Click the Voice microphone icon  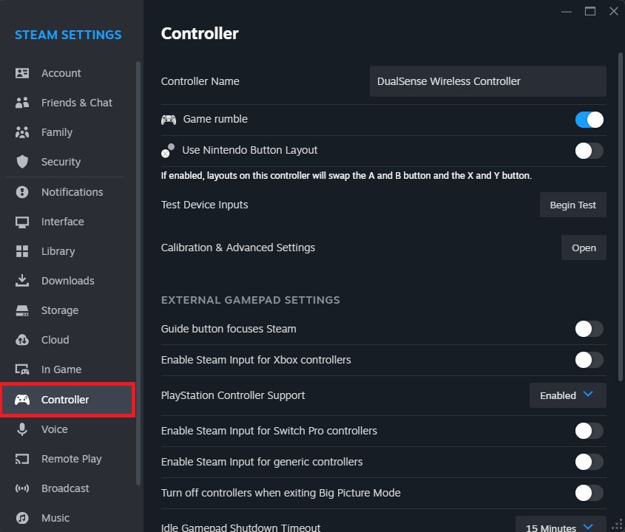click(x=22, y=429)
